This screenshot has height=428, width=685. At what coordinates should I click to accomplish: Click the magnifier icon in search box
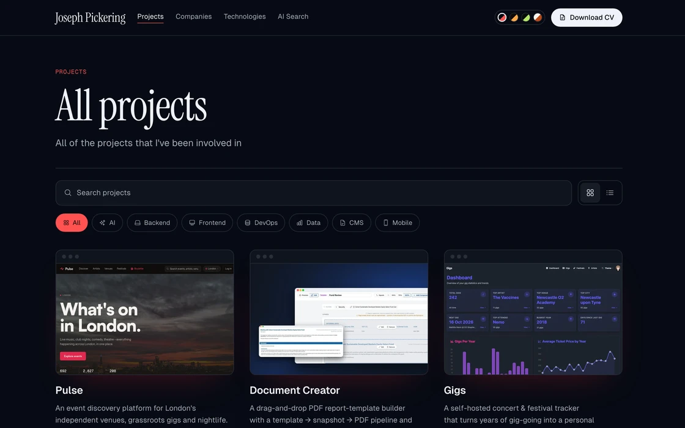[x=68, y=193]
